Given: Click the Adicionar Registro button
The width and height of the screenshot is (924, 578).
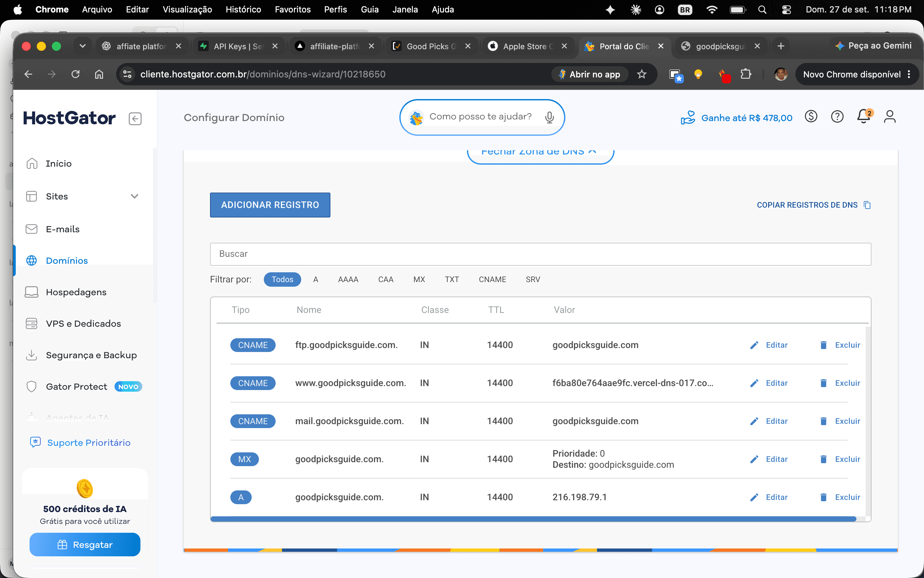Looking at the screenshot, I should pyautogui.click(x=270, y=205).
